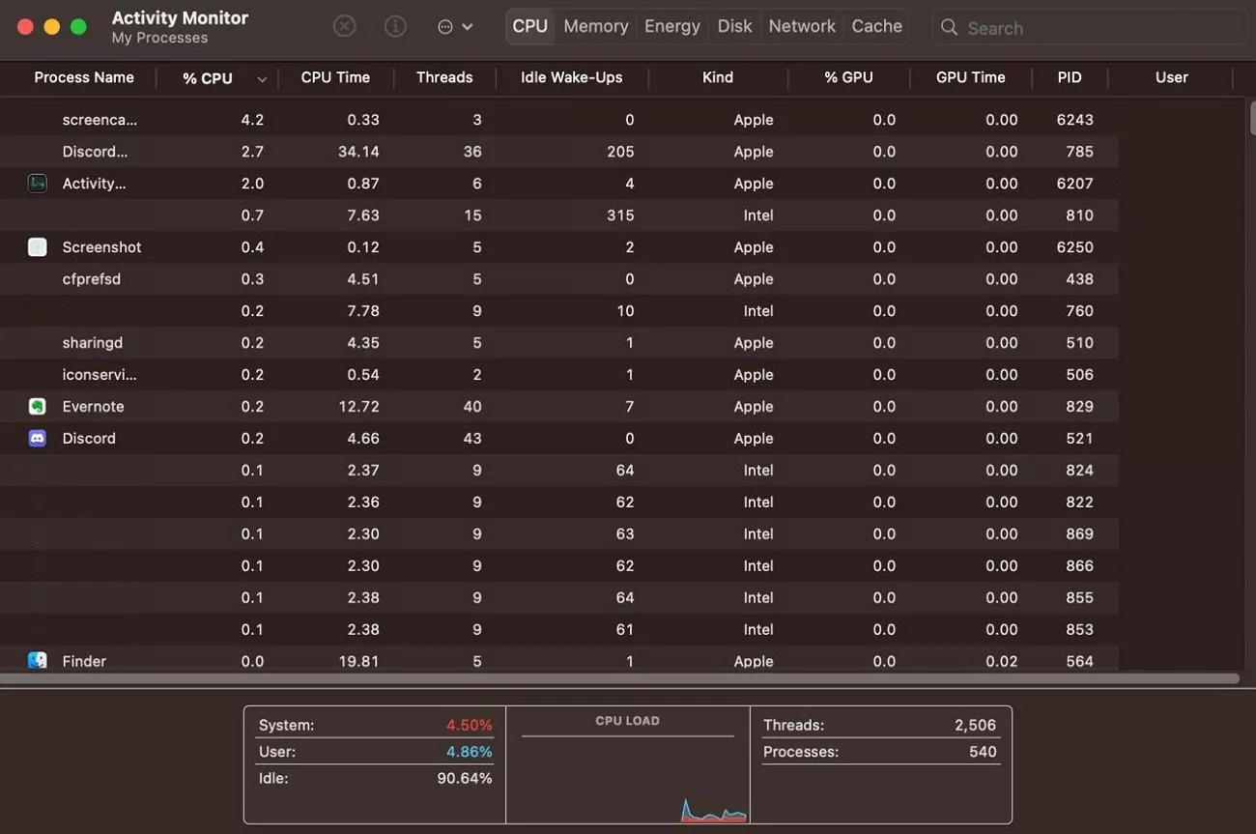Sort by the PID column header
Viewport: 1256px width, 834px height.
coord(1070,77)
